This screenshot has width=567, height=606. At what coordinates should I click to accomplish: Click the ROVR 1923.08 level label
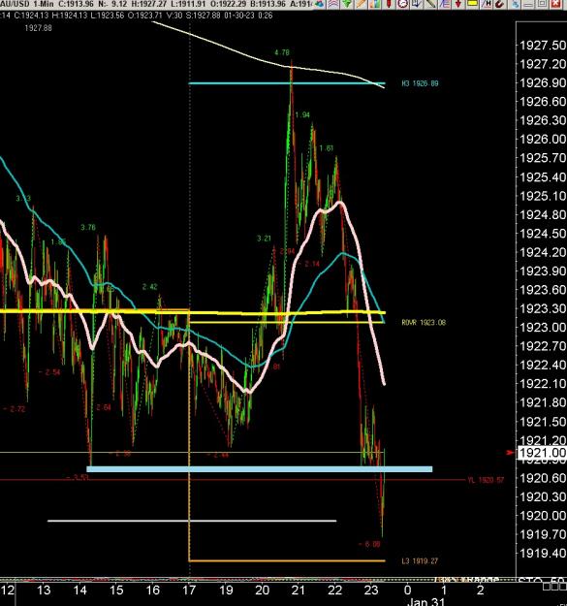424,322
